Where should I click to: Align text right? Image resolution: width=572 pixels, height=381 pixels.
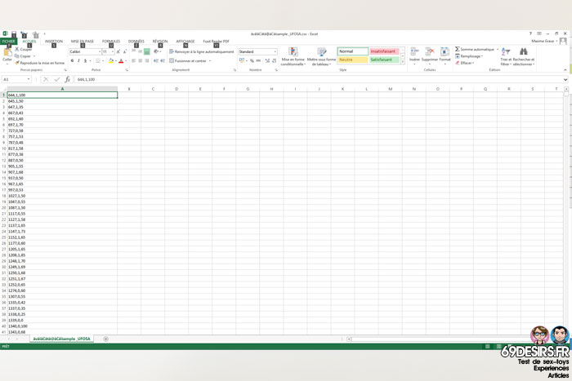coord(146,61)
